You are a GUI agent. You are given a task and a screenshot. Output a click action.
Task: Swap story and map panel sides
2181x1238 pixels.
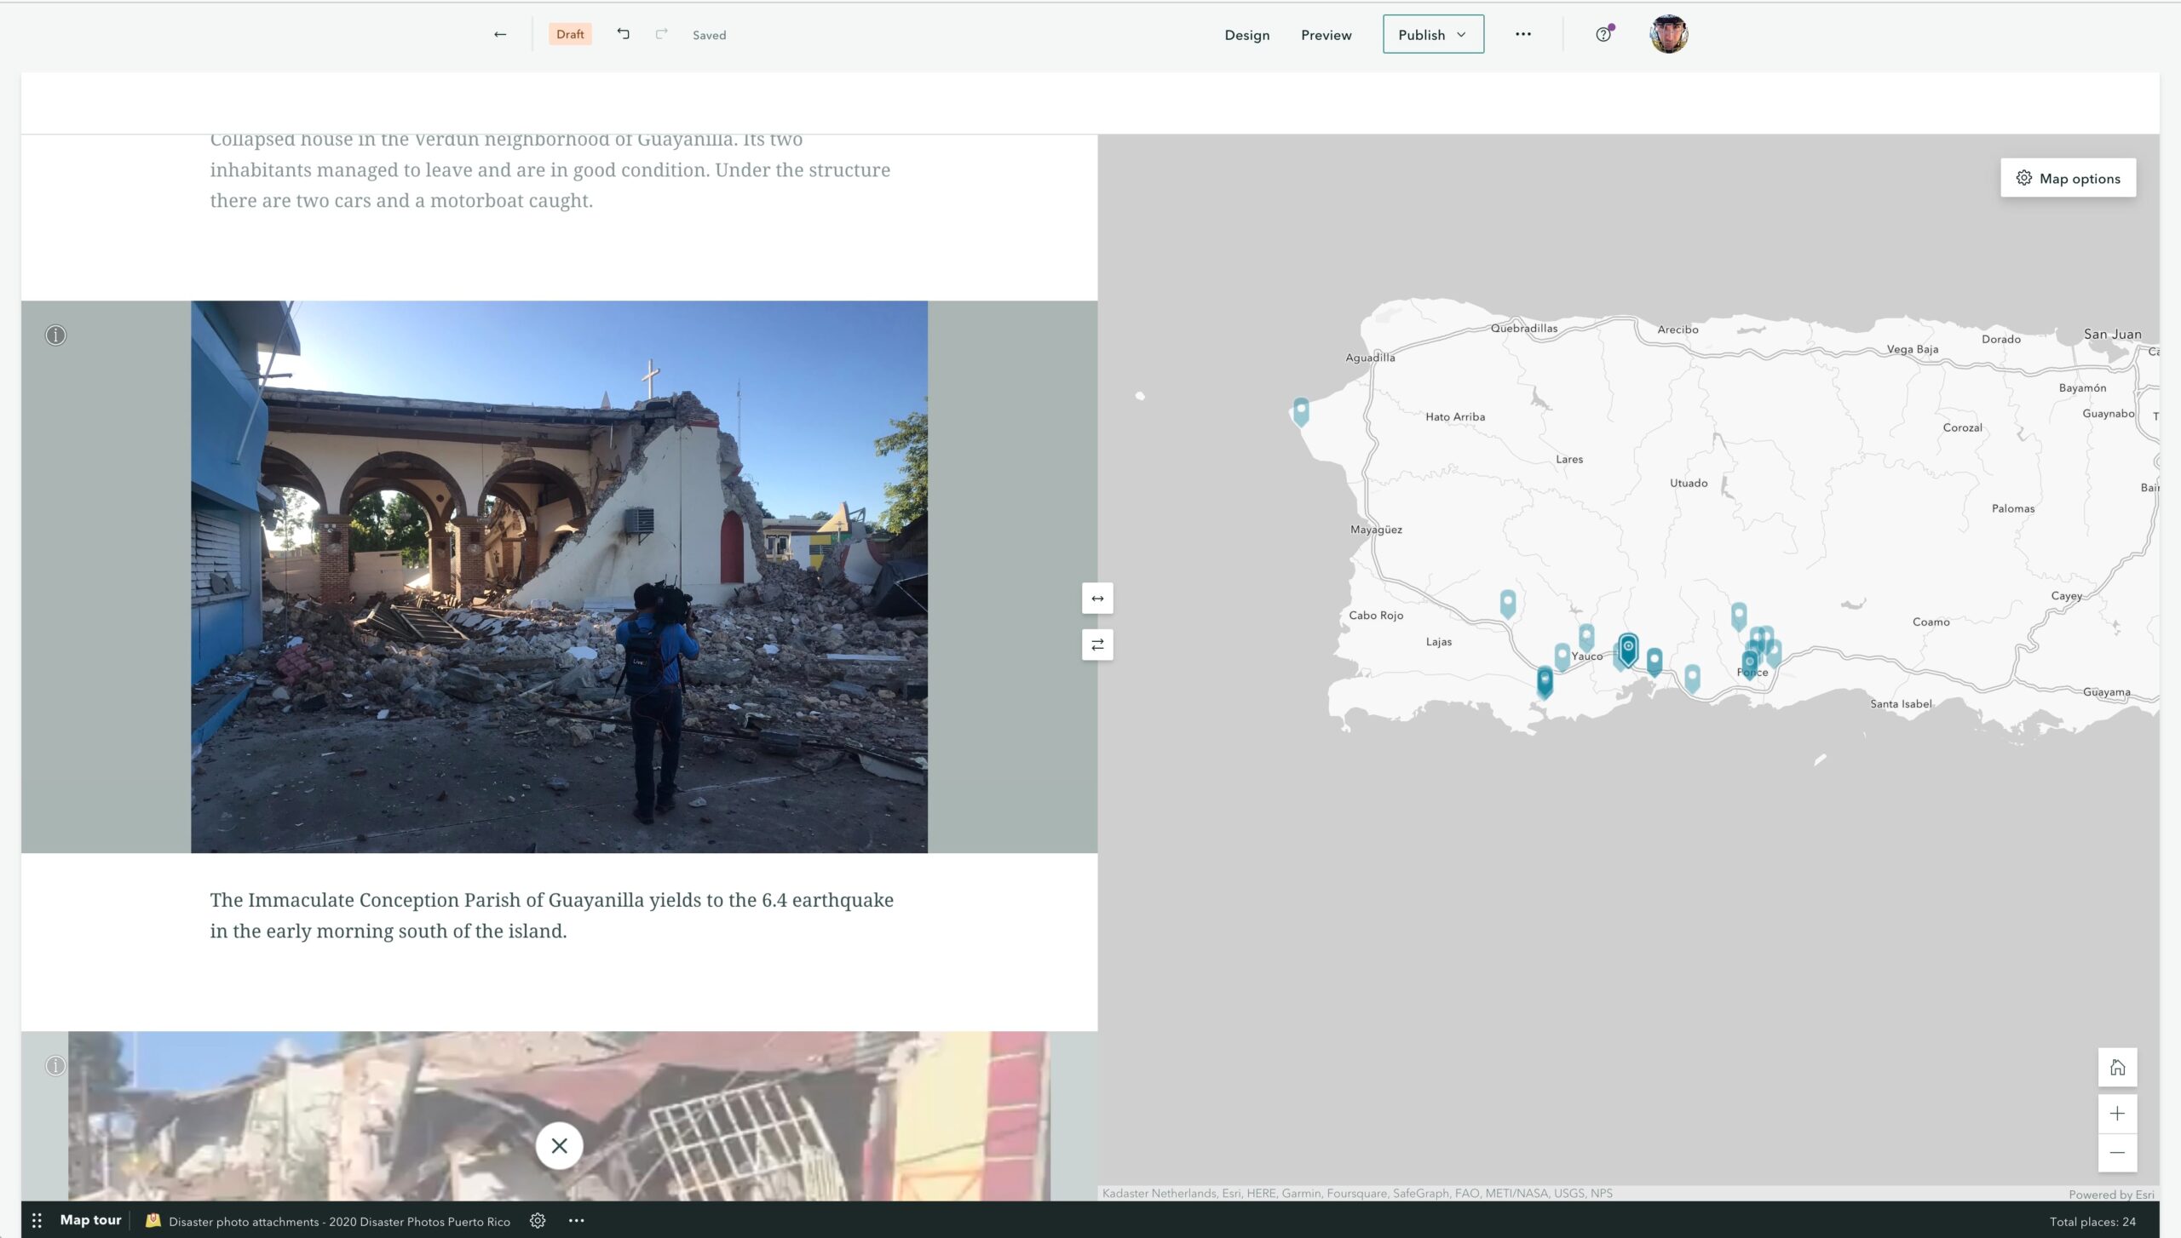pos(1096,645)
